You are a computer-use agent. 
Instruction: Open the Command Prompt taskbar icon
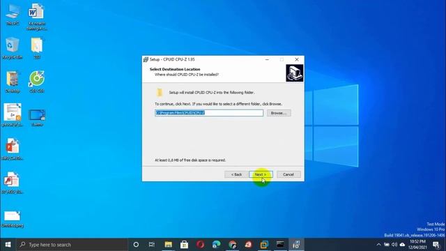coord(280,245)
